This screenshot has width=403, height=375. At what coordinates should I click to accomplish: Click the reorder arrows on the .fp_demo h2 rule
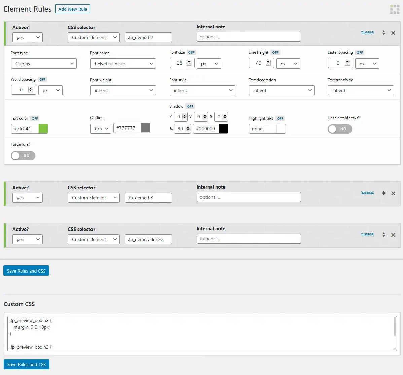coord(384,33)
